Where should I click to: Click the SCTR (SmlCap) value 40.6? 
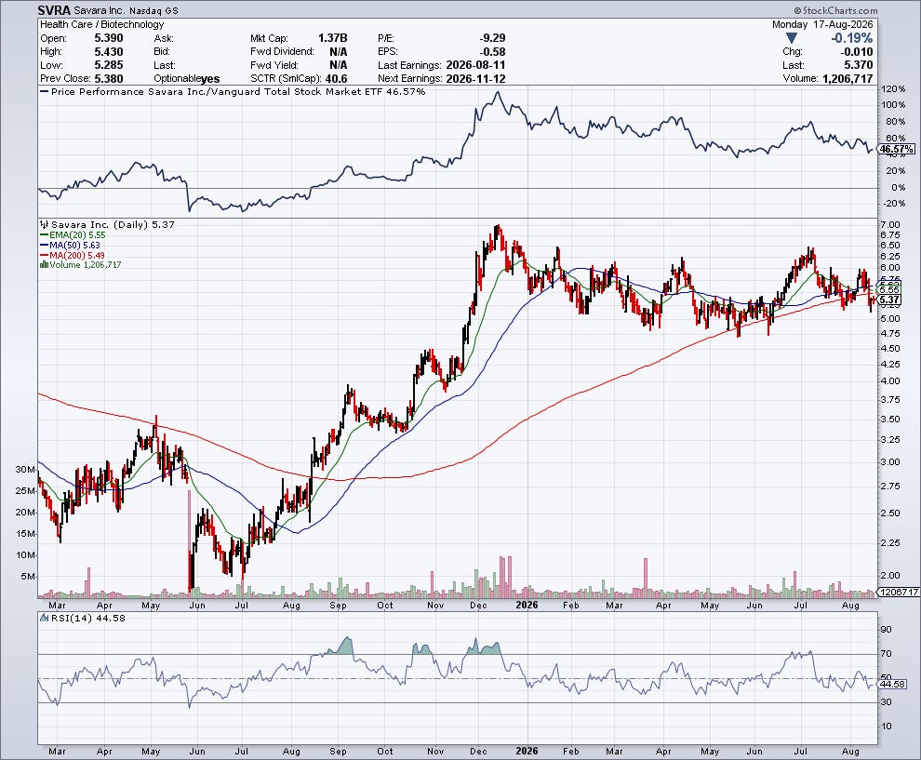336,78
